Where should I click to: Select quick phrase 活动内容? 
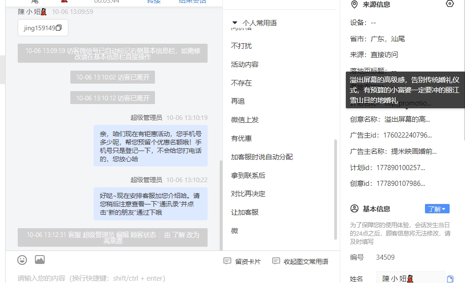[x=245, y=65]
